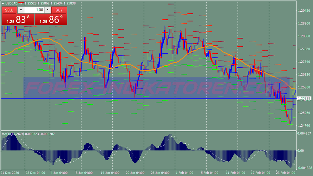
Task: Click the 1.27860 price scale label
Action: point(304,49)
